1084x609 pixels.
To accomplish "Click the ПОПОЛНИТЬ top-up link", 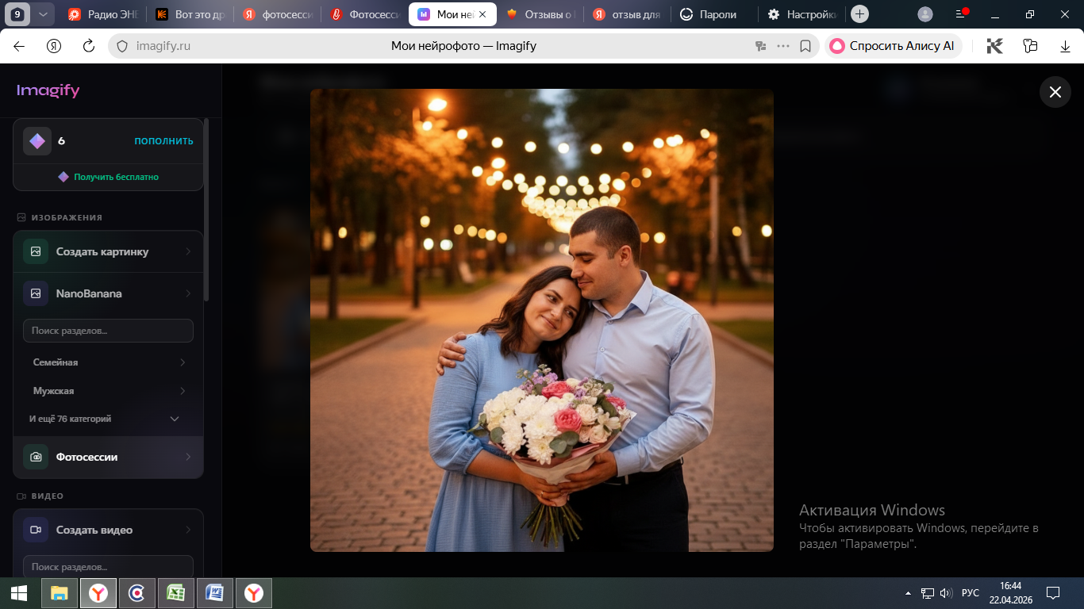I will point(163,141).
